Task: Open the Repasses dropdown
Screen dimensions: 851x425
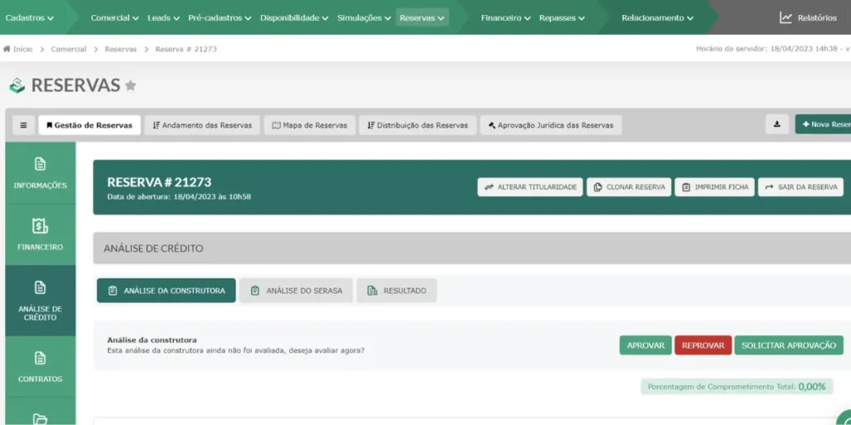Action: coord(562,18)
